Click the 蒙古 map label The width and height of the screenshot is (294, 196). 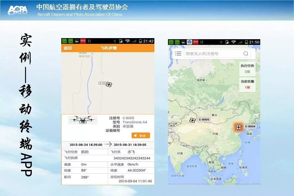[x=214, y=115]
